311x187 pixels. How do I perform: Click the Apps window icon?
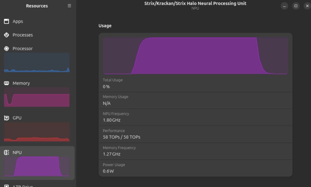pyautogui.click(x=7, y=21)
